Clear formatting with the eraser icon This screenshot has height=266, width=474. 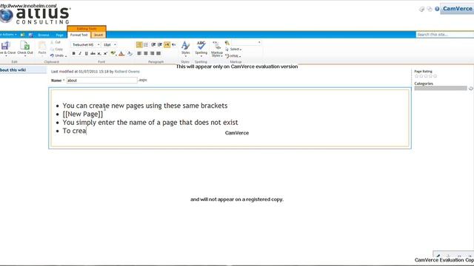point(130,53)
